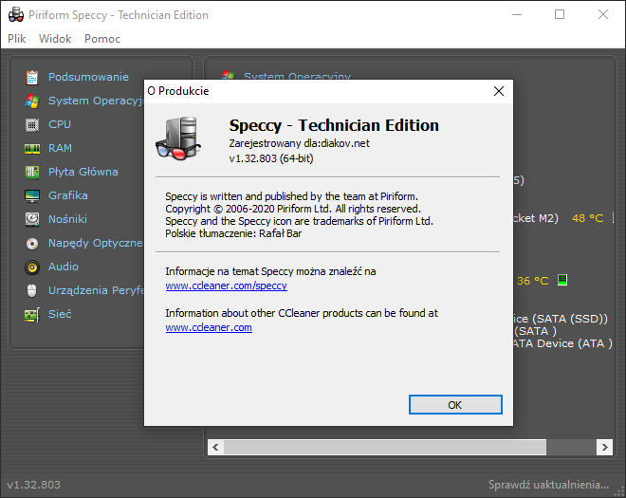626x498 pixels.
Task: Open the Audio section
Action: pyautogui.click(x=64, y=267)
